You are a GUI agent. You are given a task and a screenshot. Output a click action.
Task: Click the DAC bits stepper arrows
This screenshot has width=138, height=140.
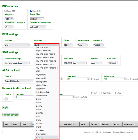click(89, 79)
